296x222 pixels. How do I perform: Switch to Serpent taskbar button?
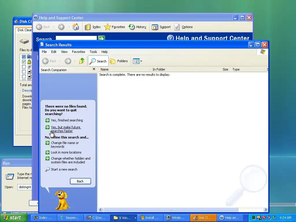point(70,218)
